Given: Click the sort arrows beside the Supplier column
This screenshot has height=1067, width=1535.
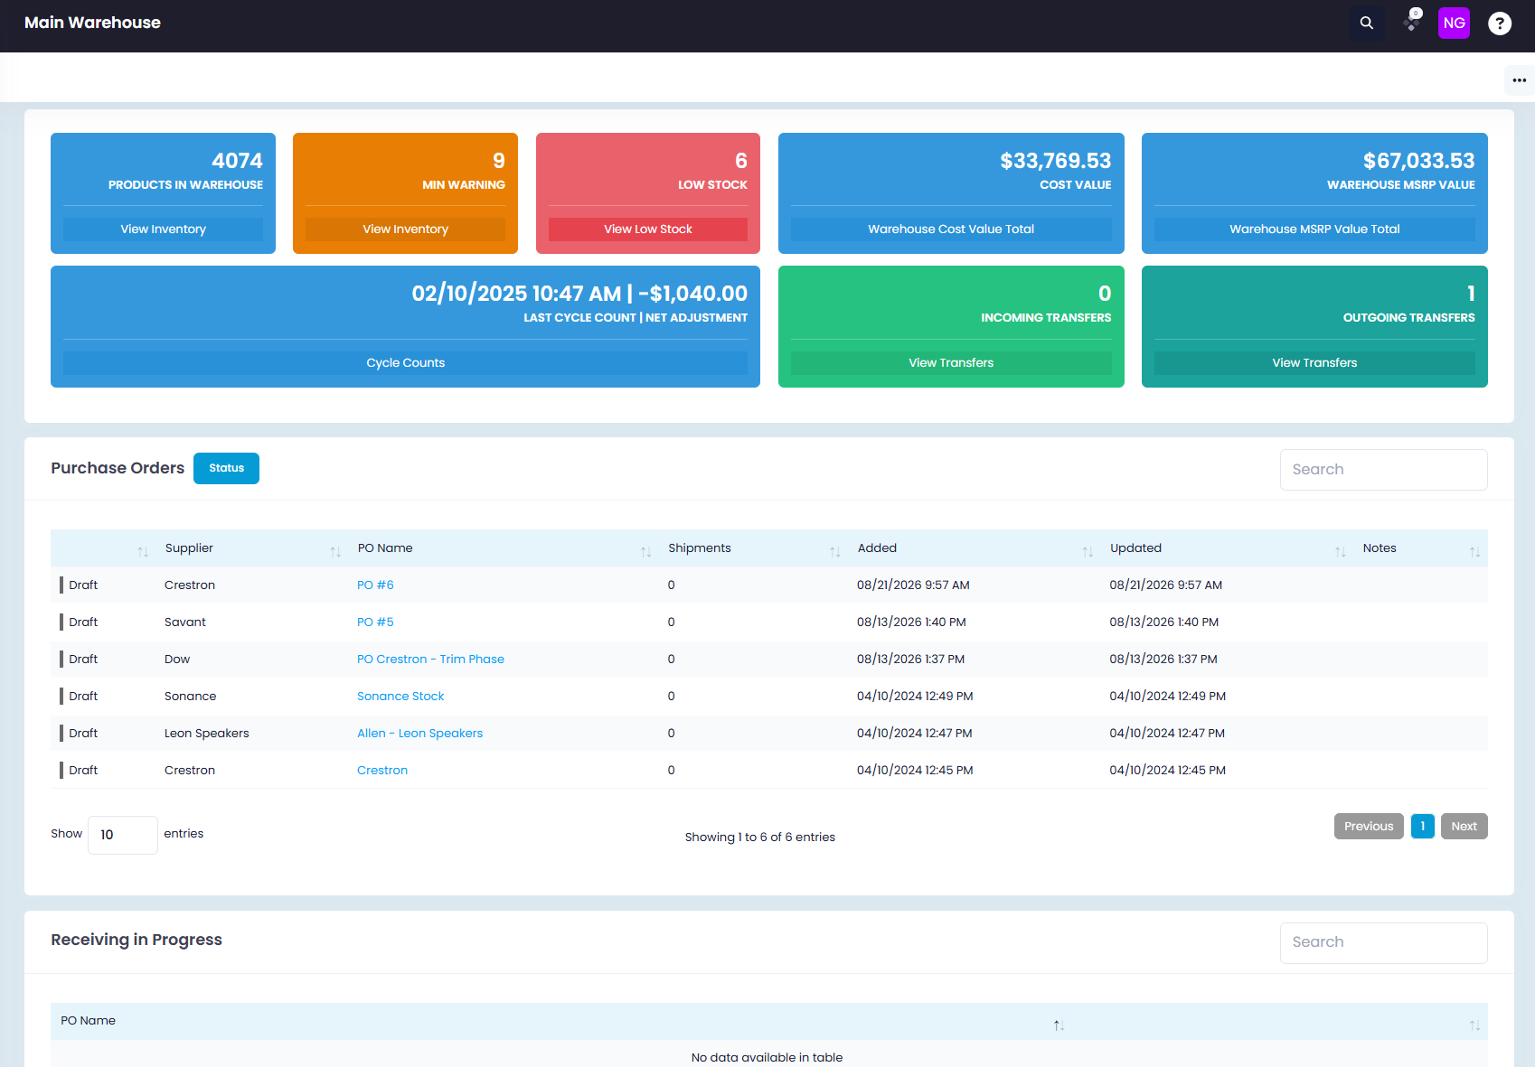Looking at the screenshot, I should pyautogui.click(x=335, y=551).
